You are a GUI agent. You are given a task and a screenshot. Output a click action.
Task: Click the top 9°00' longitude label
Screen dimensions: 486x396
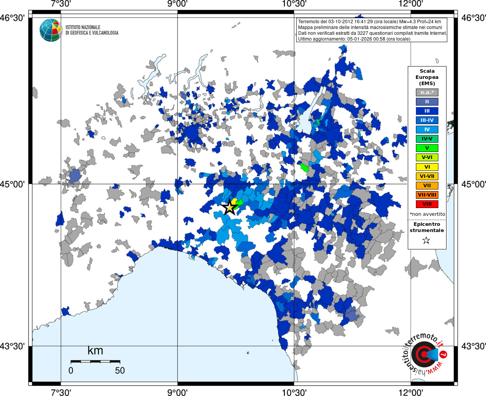pyautogui.click(x=177, y=4)
